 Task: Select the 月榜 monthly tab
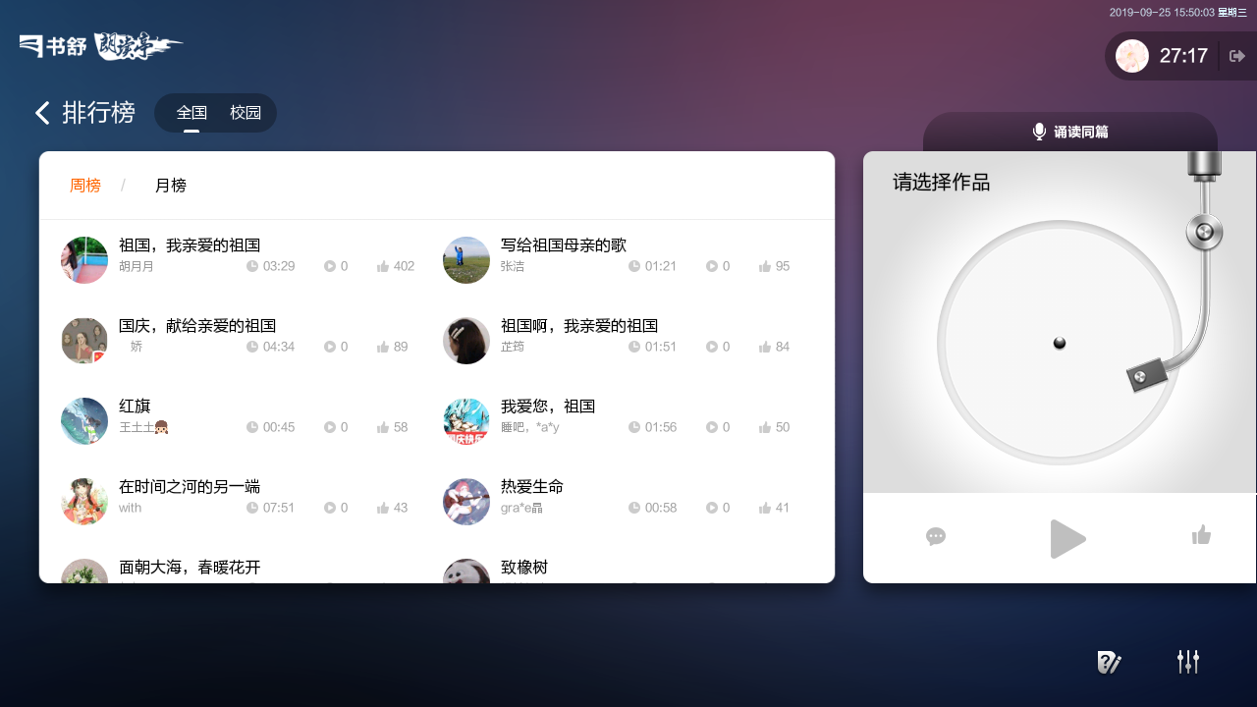click(171, 186)
